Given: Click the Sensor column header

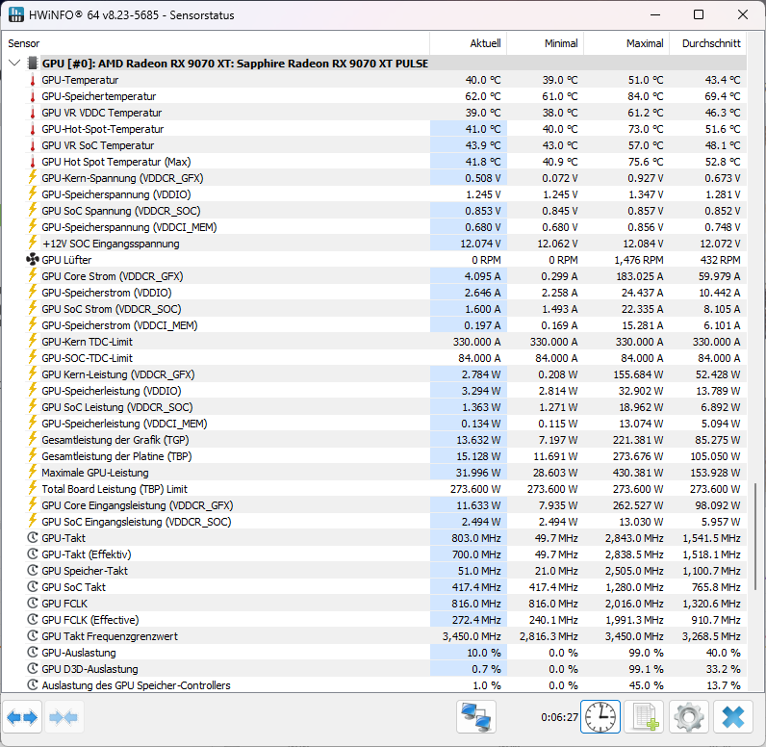Looking at the screenshot, I should (x=216, y=43).
